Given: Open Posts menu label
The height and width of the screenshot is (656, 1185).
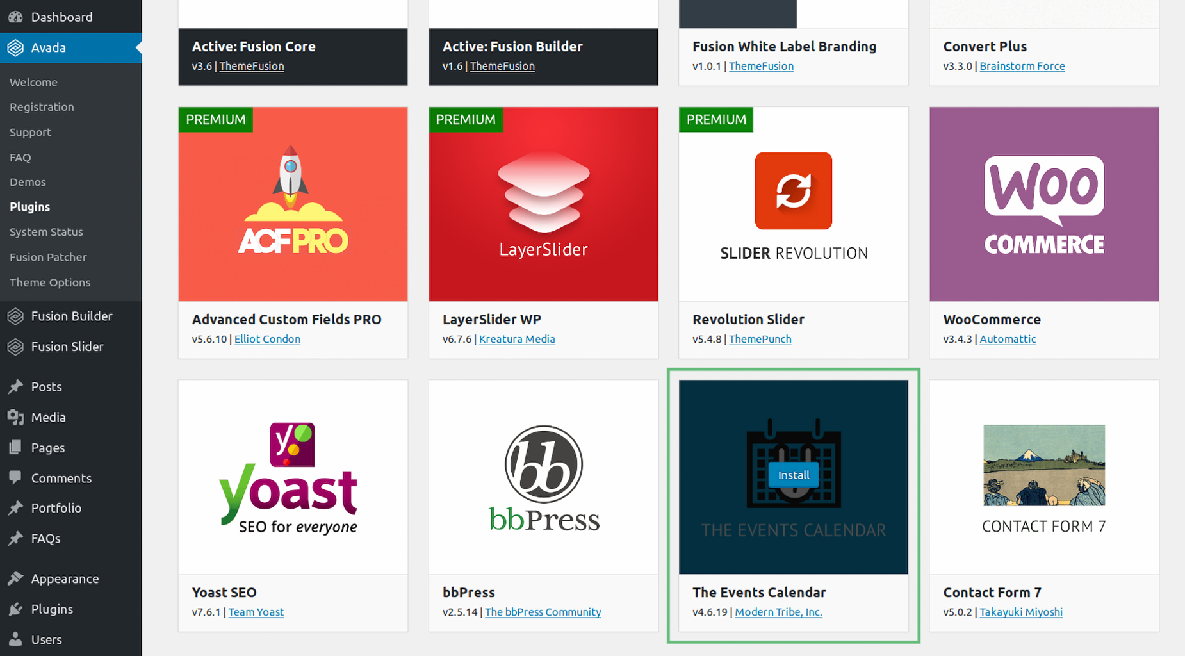Looking at the screenshot, I should (x=46, y=387).
